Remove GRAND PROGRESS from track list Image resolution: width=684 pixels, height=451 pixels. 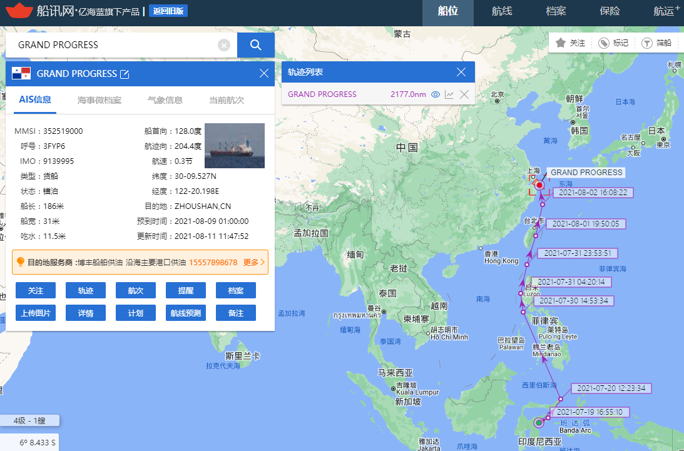pos(464,94)
